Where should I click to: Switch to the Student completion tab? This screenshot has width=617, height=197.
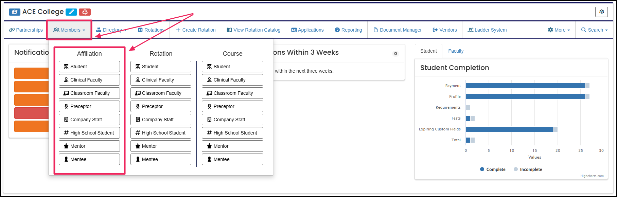tap(428, 51)
